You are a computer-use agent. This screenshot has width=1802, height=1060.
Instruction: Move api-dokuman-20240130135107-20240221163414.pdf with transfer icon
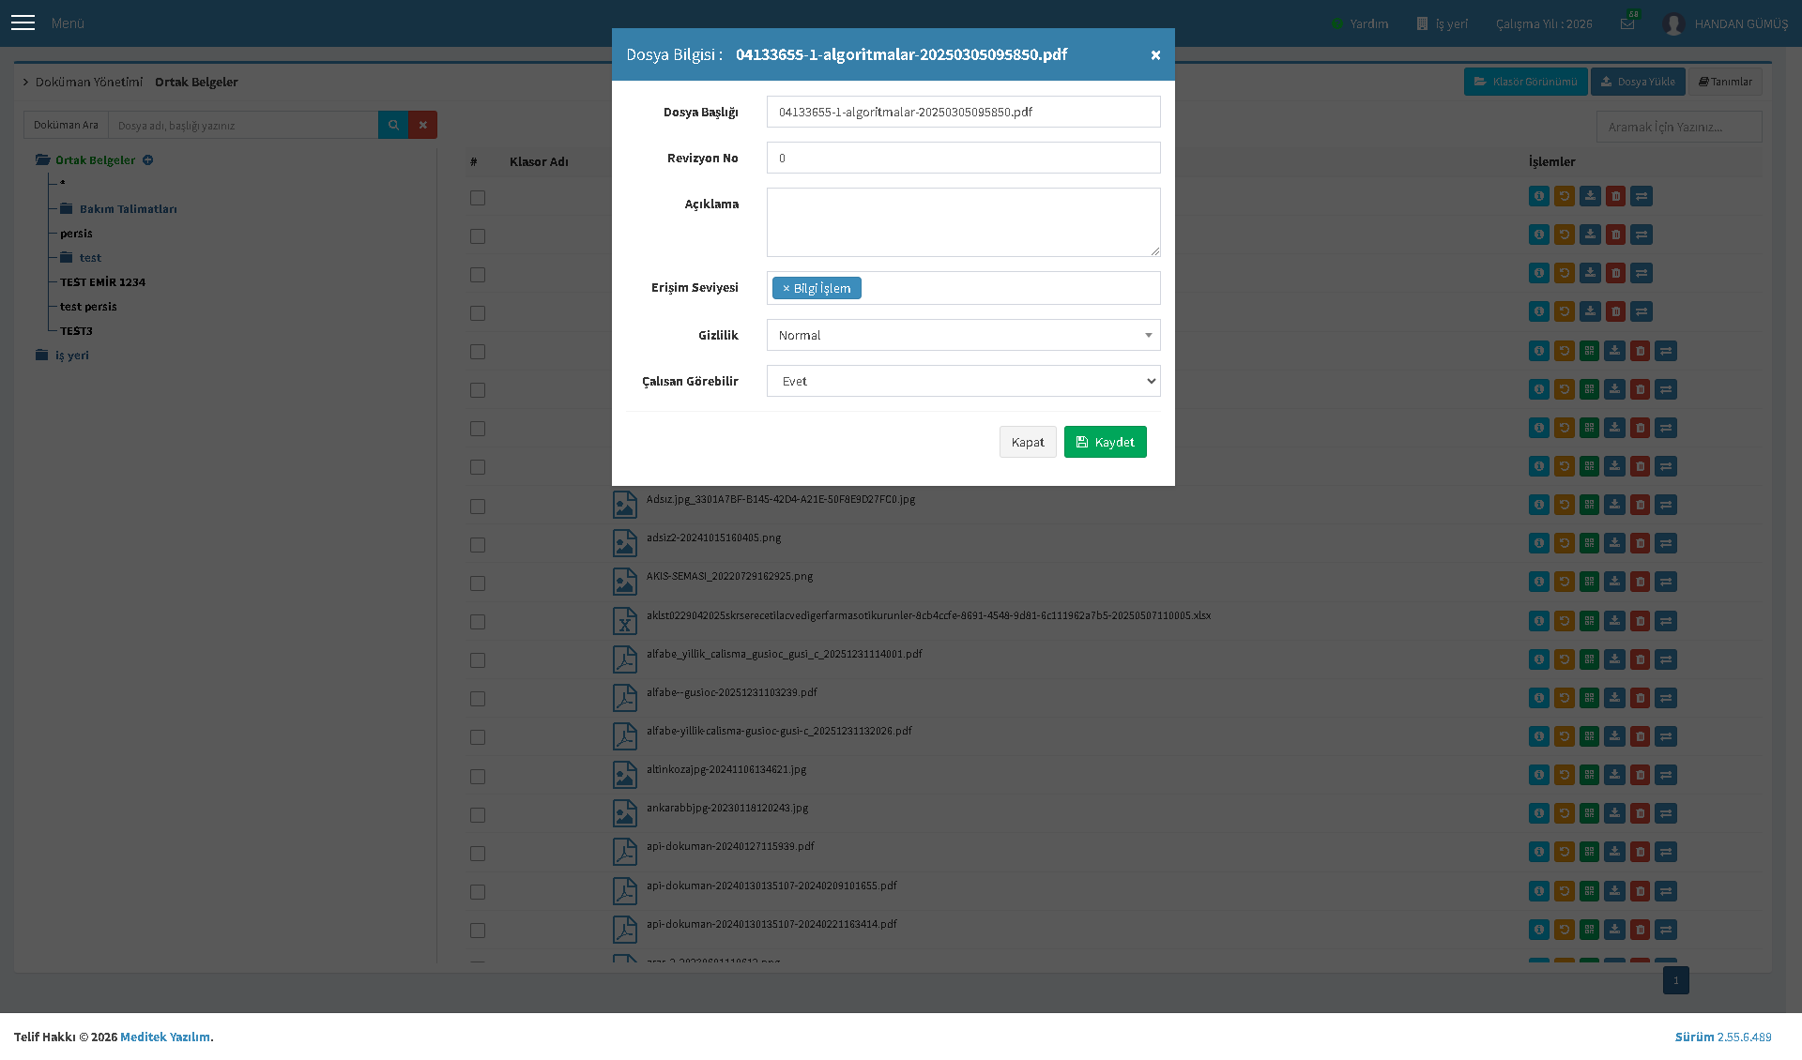pyautogui.click(x=1666, y=930)
